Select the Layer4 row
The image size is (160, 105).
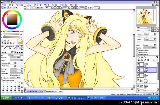[x=147, y=70]
